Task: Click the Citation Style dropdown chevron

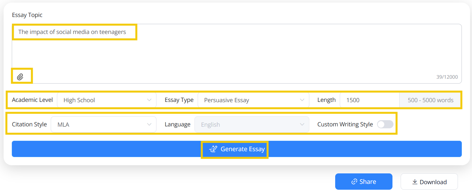Action: click(x=150, y=124)
